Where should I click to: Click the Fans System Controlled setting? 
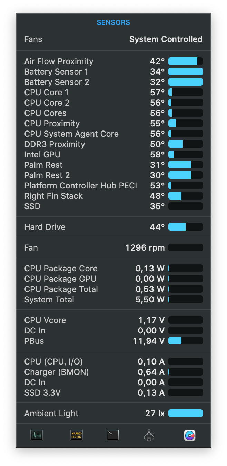click(166, 39)
